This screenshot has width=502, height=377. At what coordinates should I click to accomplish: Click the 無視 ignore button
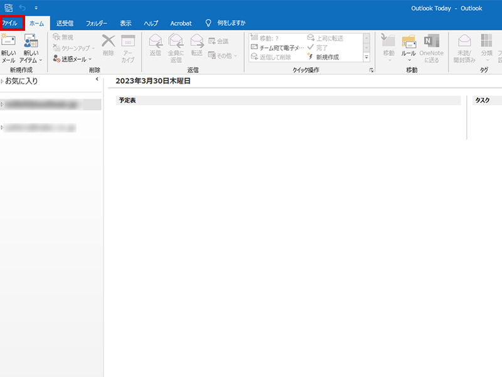pyautogui.click(x=63, y=37)
